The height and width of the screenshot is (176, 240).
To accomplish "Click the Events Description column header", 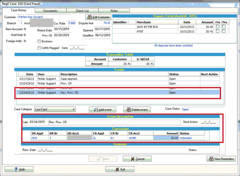I will tap(114, 74).
